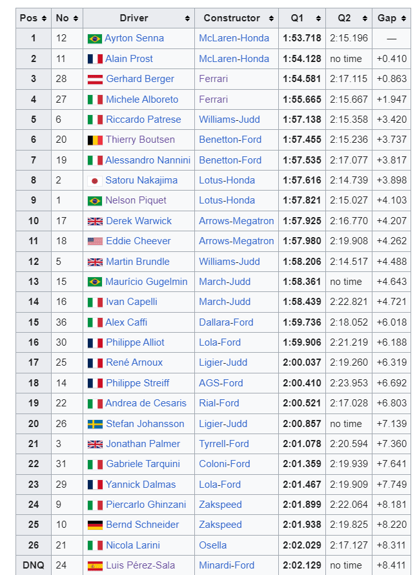Viewport: 417px width, 575px height.
Task: Open Piercarlo Ghinzani driver link
Action: [x=146, y=505]
